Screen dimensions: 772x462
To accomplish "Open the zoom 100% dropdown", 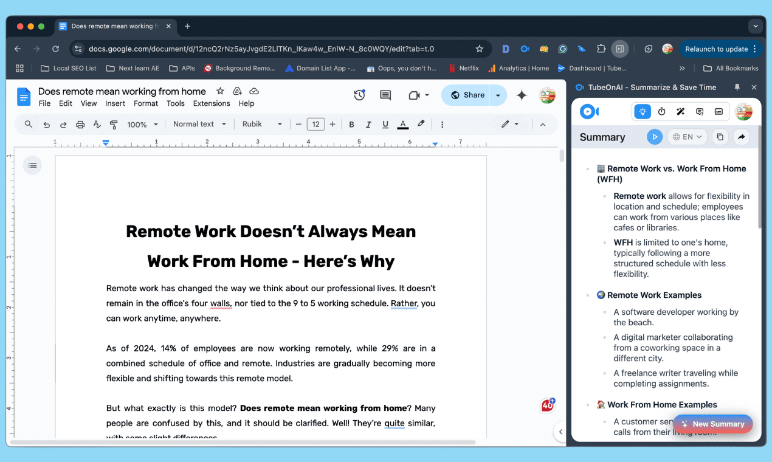I will [x=142, y=124].
